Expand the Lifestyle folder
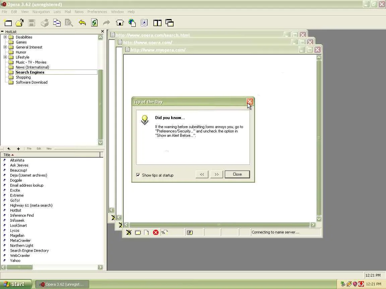The height and width of the screenshot is (289, 386). point(5,57)
